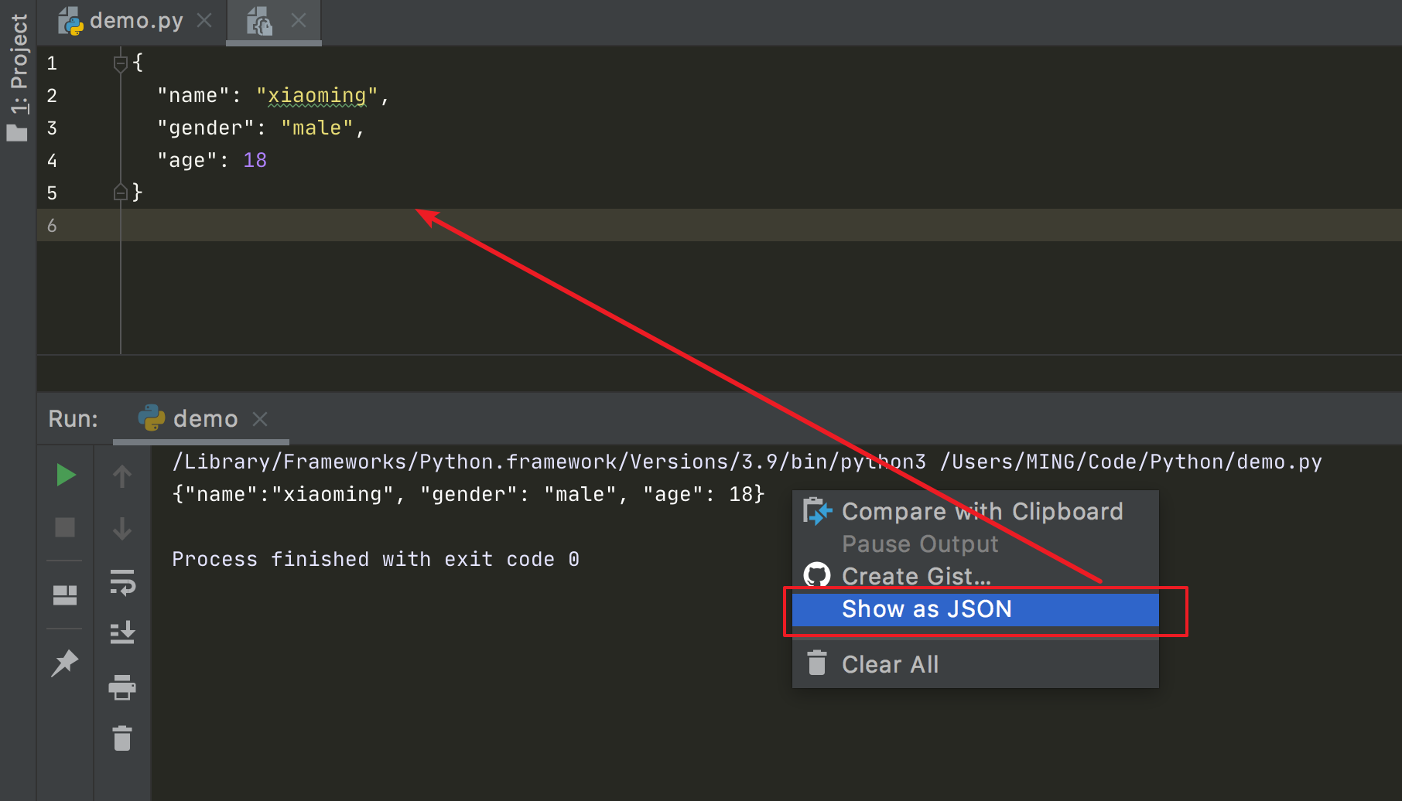This screenshot has height=801, width=1402.
Task: Toggle Scroll to End of output
Action: click(x=122, y=633)
